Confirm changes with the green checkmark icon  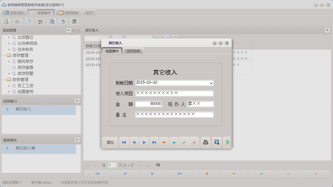[x=184, y=142]
